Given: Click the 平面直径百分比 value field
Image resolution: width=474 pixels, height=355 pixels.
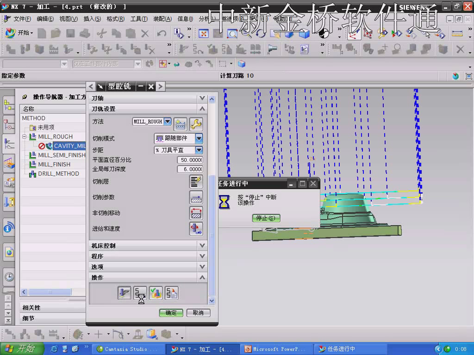Looking at the screenshot, I should point(190,159).
